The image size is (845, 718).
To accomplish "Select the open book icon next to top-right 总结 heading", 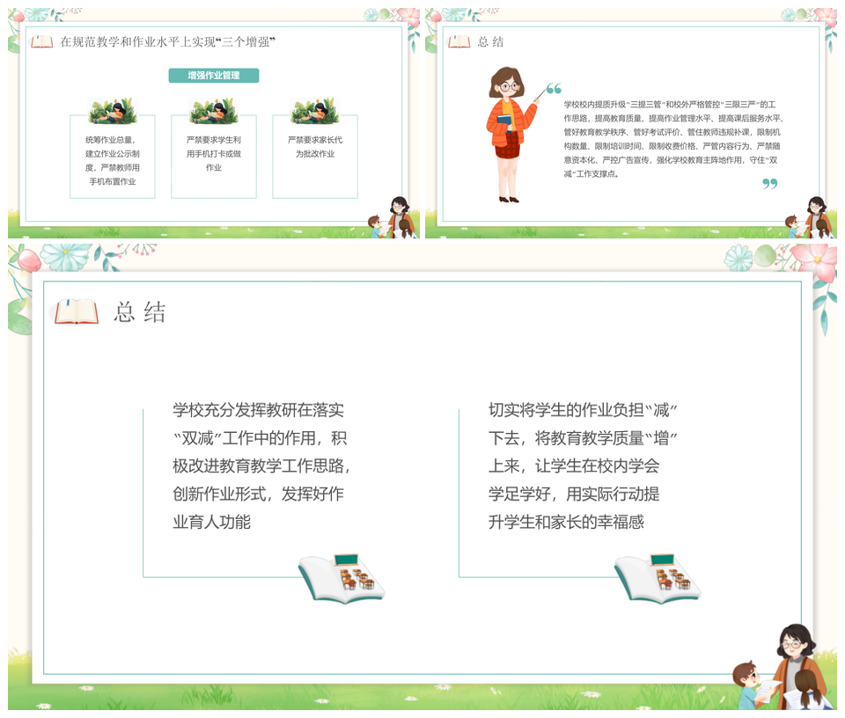I will click(459, 40).
